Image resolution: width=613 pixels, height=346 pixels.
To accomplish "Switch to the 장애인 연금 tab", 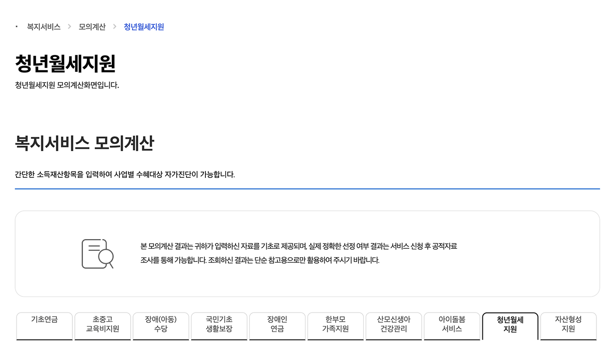I will coord(277,326).
